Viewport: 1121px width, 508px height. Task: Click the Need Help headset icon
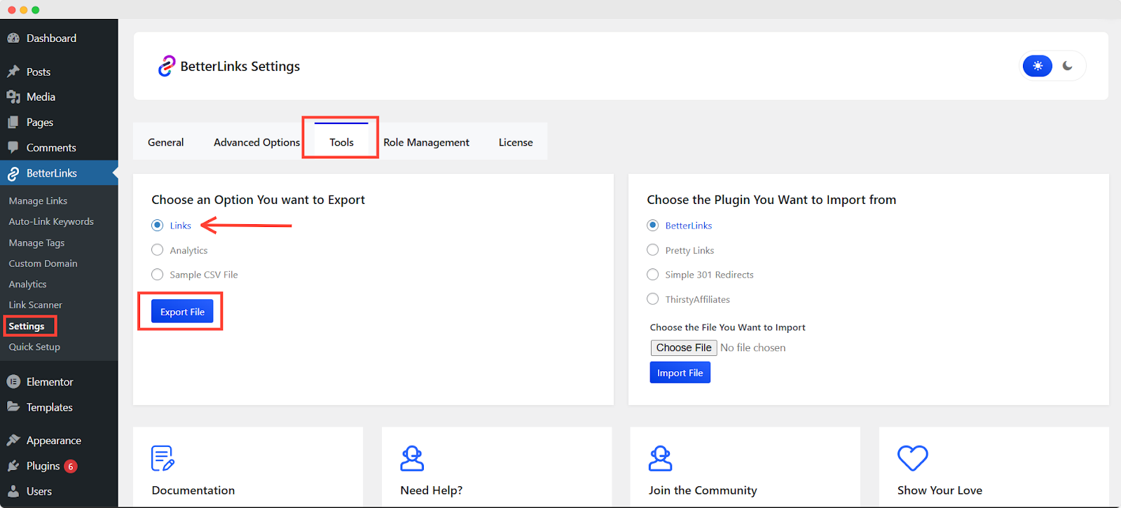pyautogui.click(x=412, y=458)
